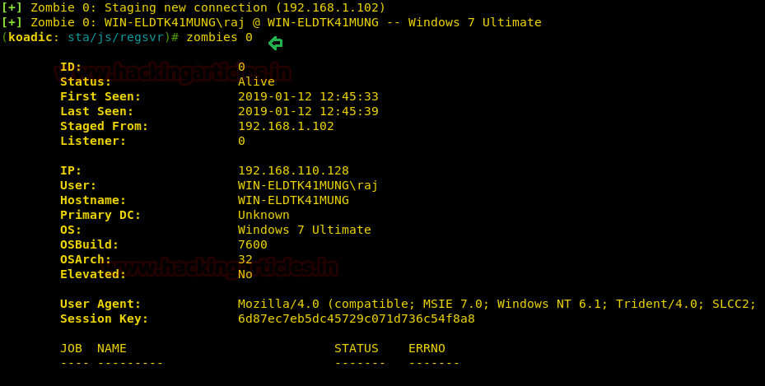This screenshot has height=386, width=765.
Task: Click the Hostname value WIN-ELDTK41MUNG
Action: tap(293, 200)
